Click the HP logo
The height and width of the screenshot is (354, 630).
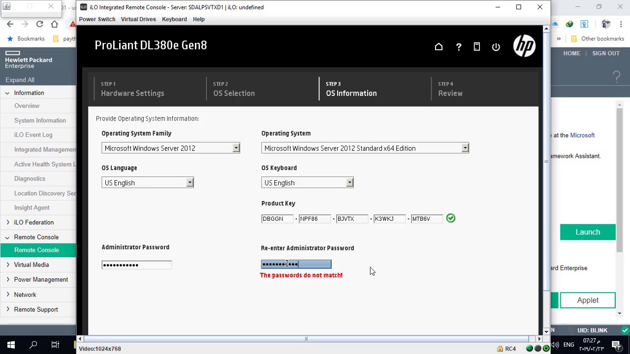(x=524, y=46)
